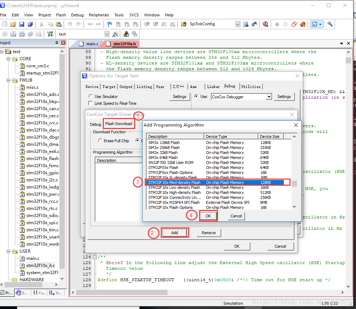Indent selected lines icon
This screenshot has height=309, width=356.
(x=147, y=24)
